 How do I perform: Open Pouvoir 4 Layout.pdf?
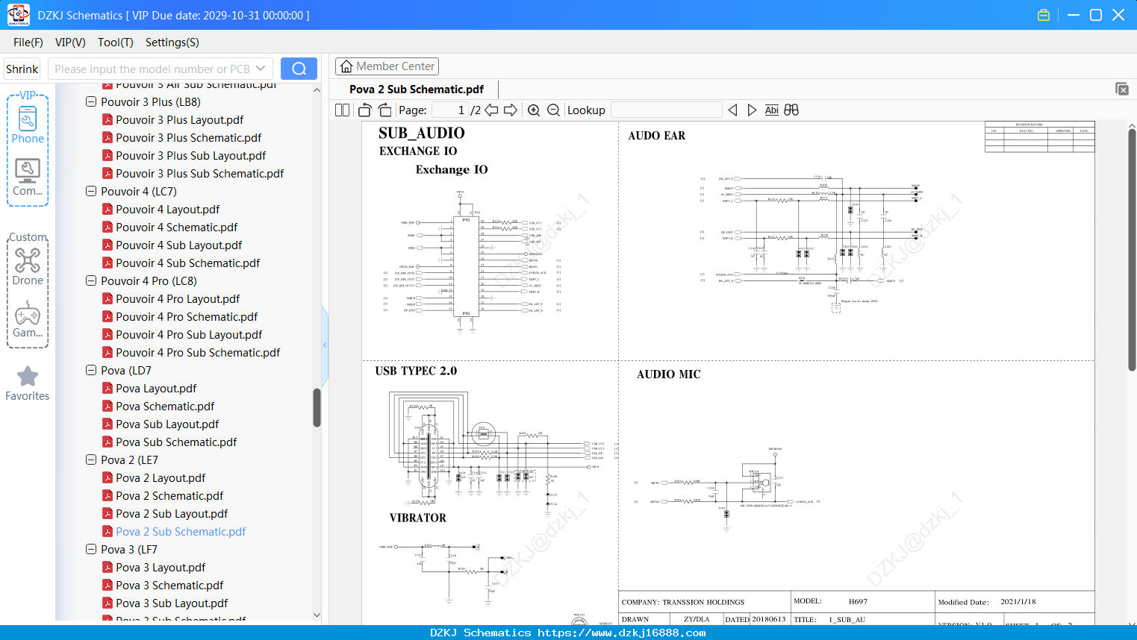[x=167, y=210]
